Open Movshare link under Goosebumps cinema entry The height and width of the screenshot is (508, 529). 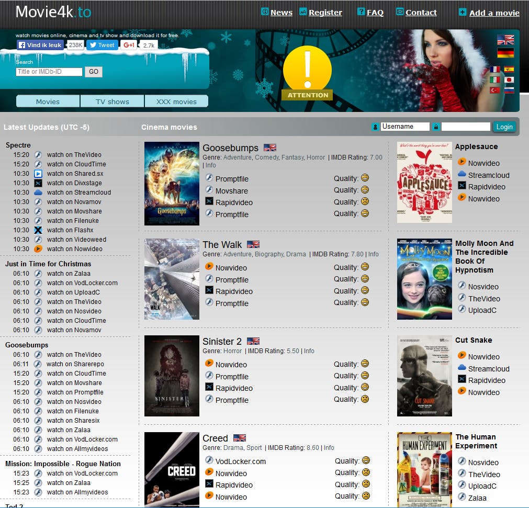231,191
